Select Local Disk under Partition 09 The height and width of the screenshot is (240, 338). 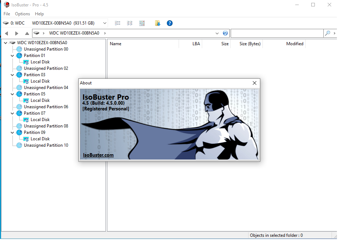(x=40, y=139)
